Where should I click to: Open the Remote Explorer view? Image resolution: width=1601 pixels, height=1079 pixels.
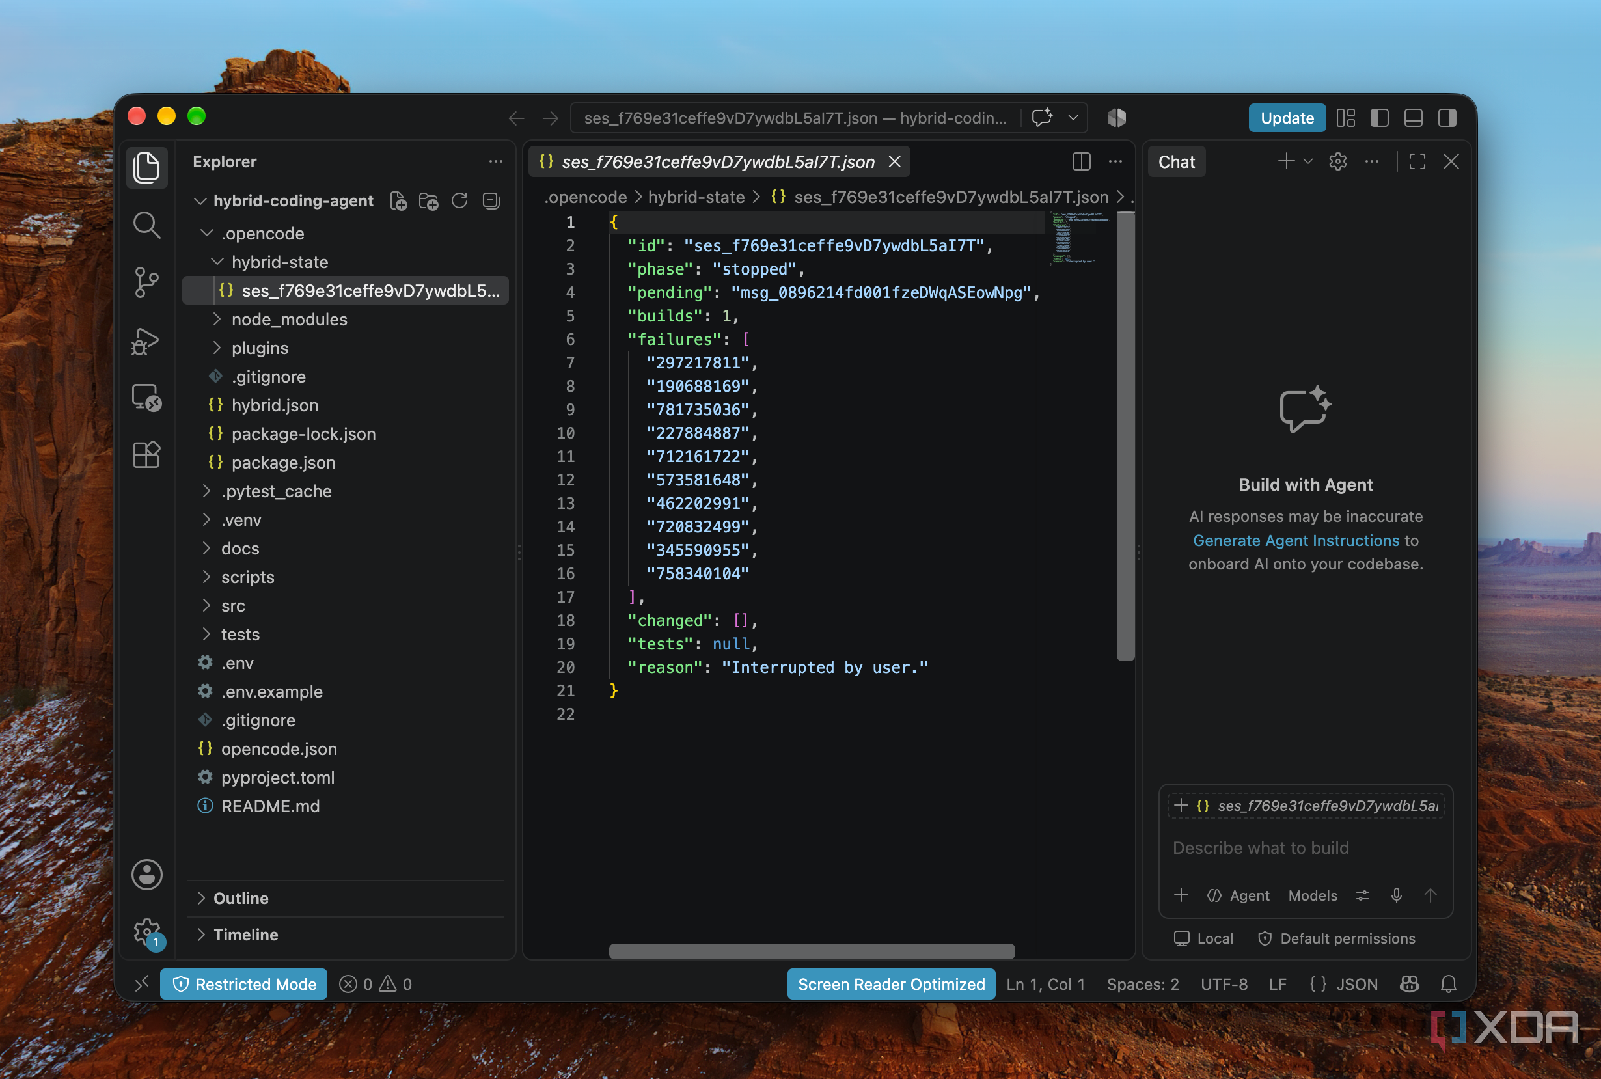point(146,397)
